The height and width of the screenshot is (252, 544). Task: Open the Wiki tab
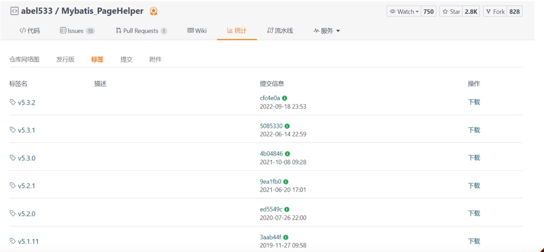(197, 31)
